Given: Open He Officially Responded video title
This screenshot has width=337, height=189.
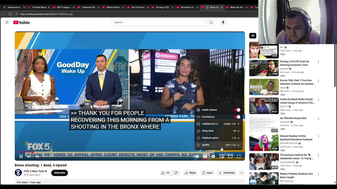Looking at the screenshot, I should point(293,118).
